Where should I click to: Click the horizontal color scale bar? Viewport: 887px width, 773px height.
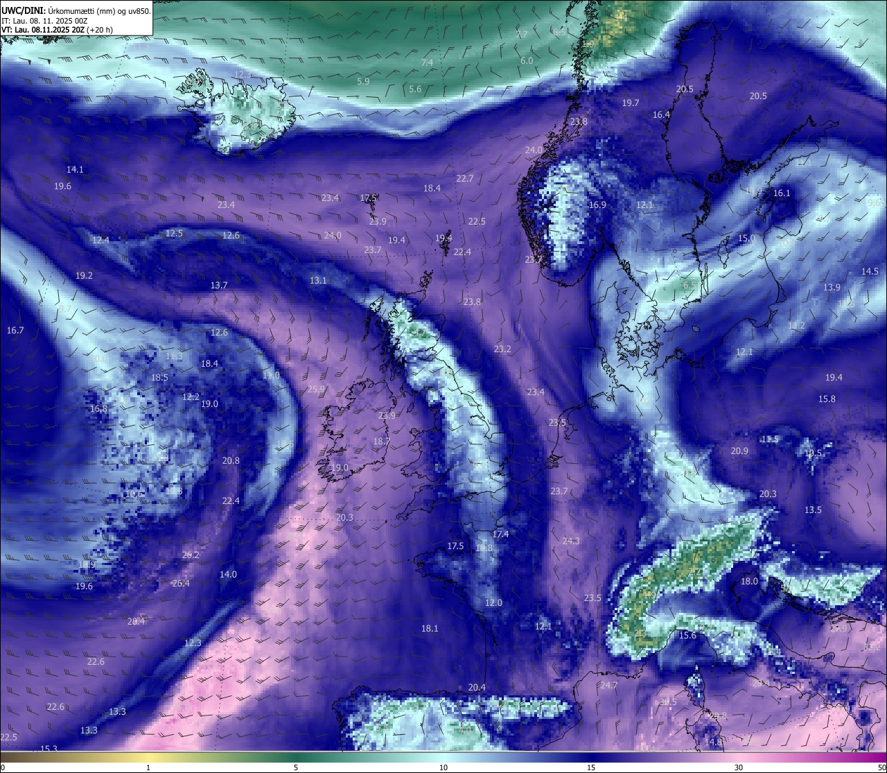point(443,757)
